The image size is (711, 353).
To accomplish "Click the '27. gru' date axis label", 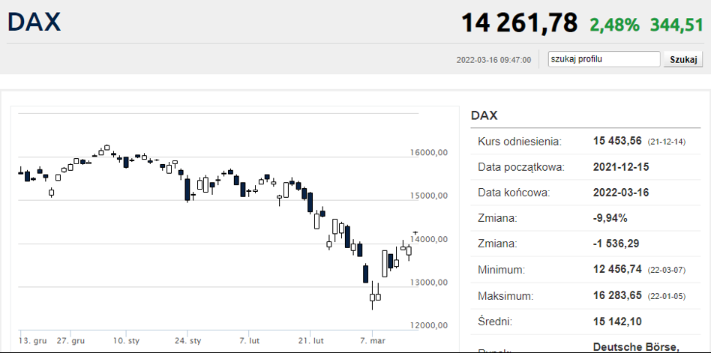I will tap(72, 340).
